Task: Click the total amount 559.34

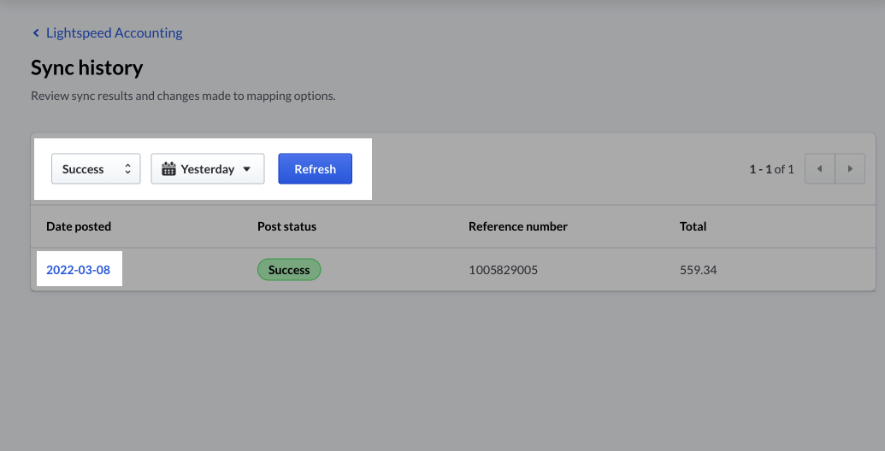Action: coord(698,270)
